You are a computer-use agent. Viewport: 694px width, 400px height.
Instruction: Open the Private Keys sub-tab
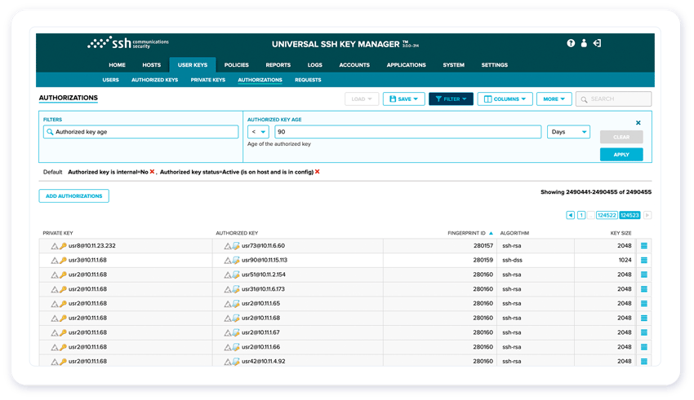(x=207, y=80)
